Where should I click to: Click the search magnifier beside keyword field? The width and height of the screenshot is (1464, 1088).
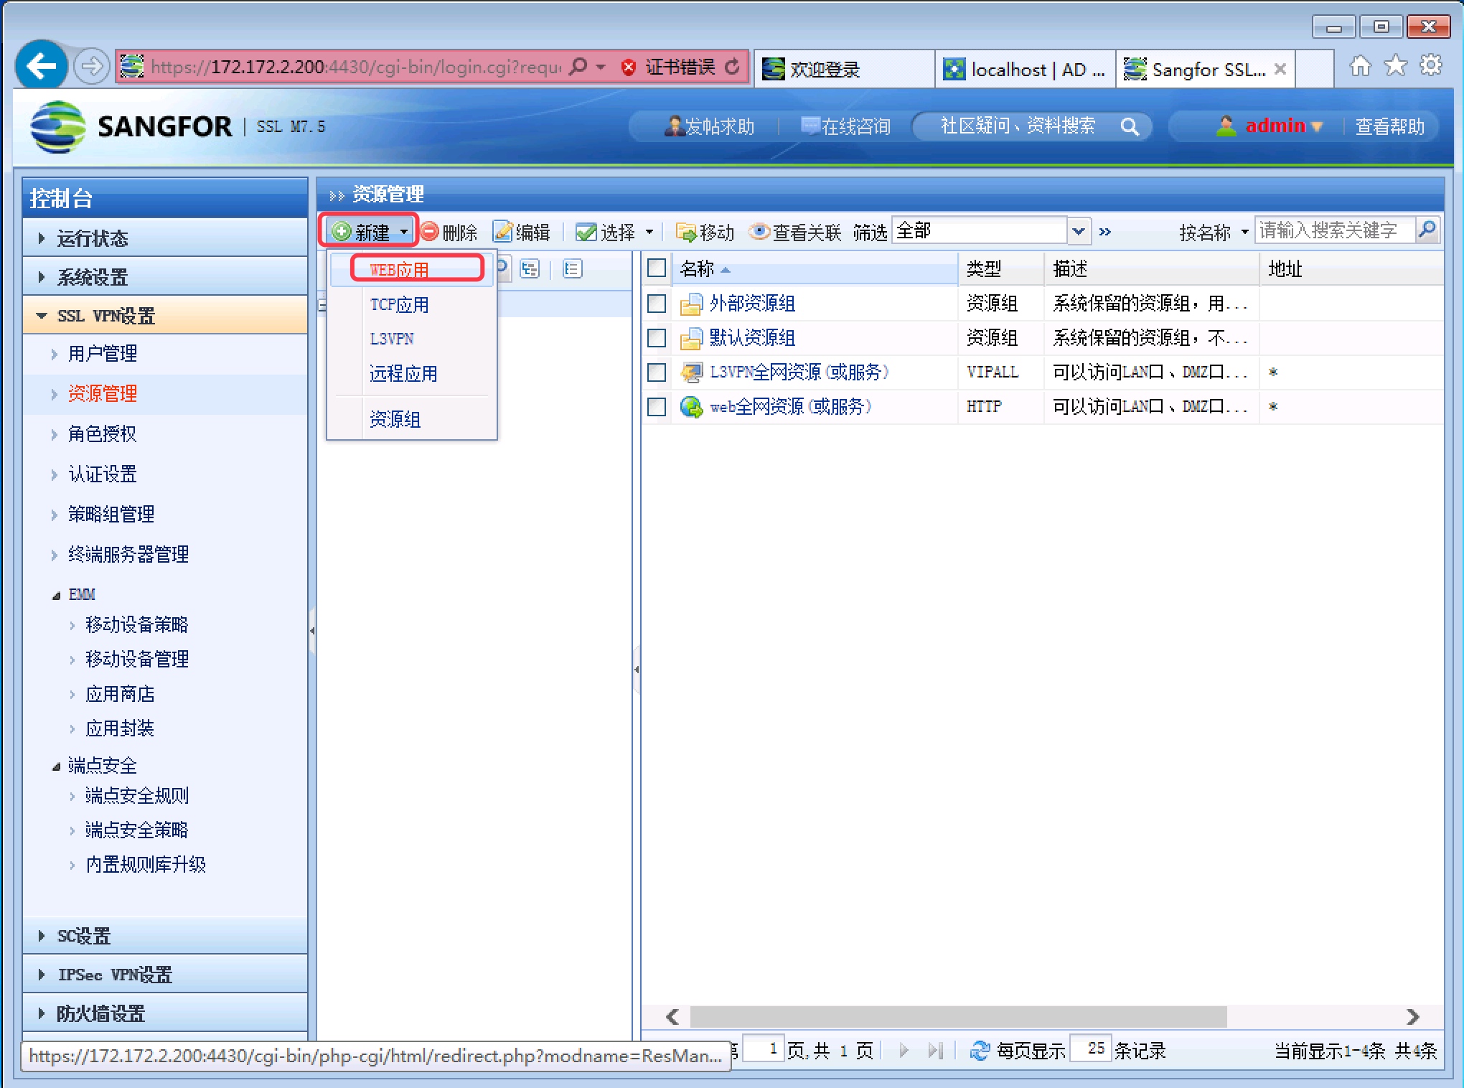click(x=1427, y=230)
